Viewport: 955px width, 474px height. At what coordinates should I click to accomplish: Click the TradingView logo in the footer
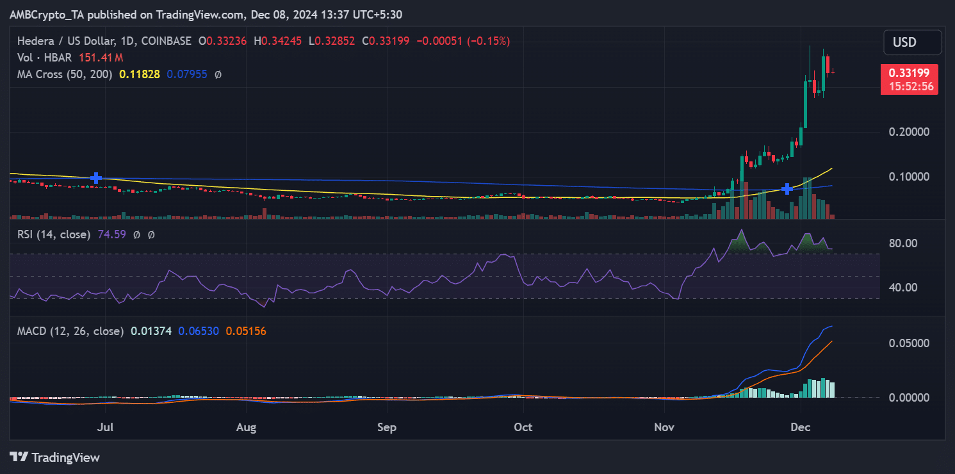coord(55,457)
